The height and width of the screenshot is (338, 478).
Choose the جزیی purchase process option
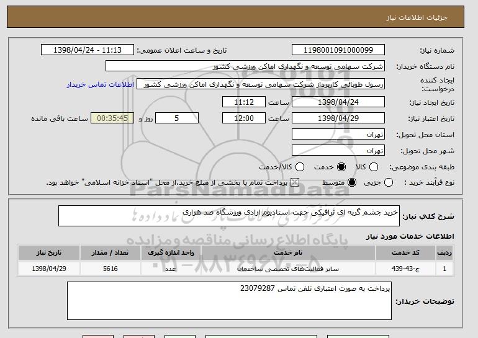click(389, 182)
